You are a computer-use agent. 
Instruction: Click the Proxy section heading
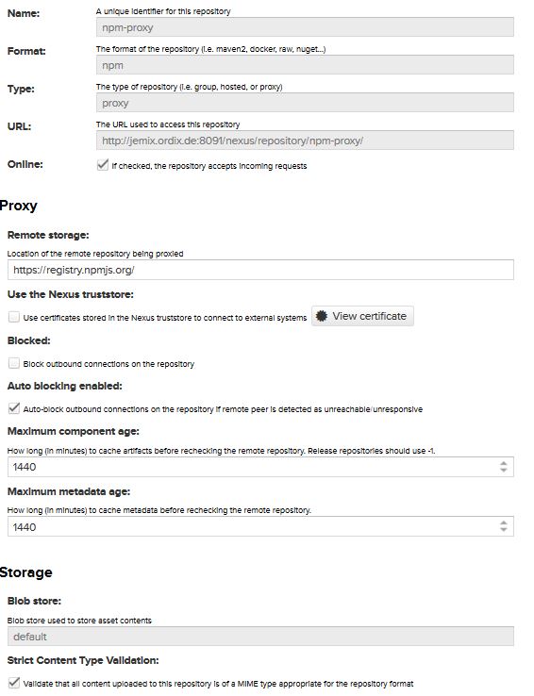(x=18, y=206)
